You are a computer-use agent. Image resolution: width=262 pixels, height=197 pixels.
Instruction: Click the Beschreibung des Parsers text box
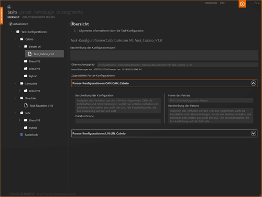(211, 116)
